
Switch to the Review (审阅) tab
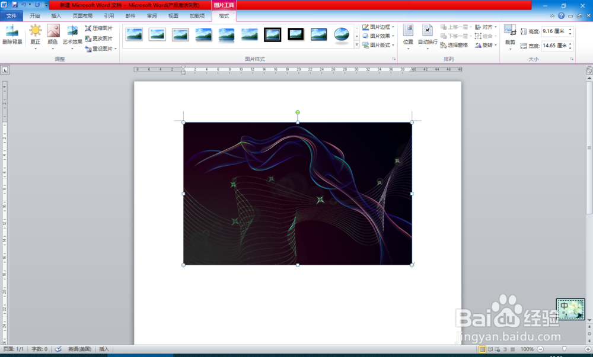152,16
